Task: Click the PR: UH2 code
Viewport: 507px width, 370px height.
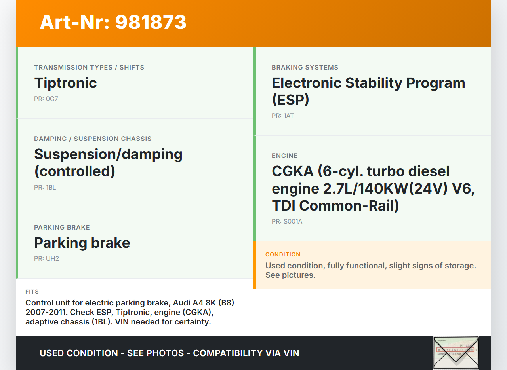Action: pyautogui.click(x=46, y=258)
